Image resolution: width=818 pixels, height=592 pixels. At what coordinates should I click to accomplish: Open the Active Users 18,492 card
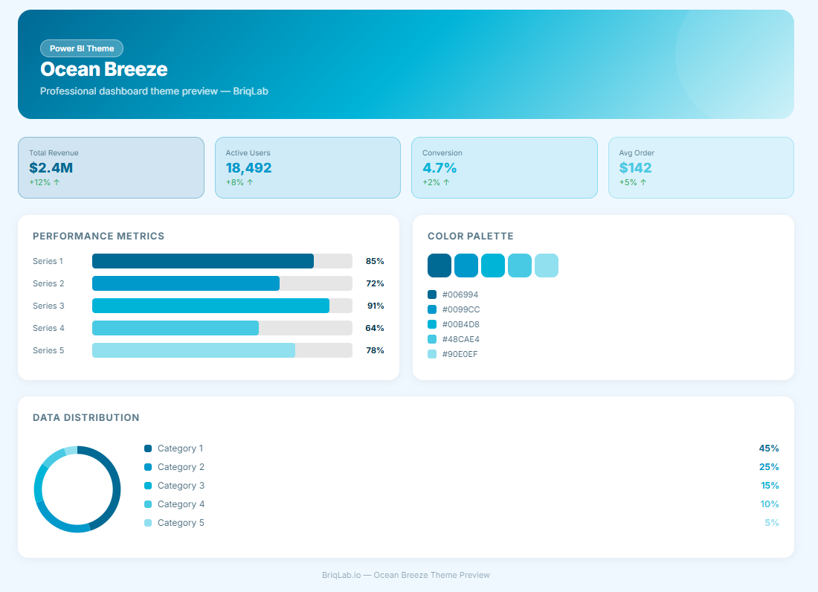[x=307, y=167]
